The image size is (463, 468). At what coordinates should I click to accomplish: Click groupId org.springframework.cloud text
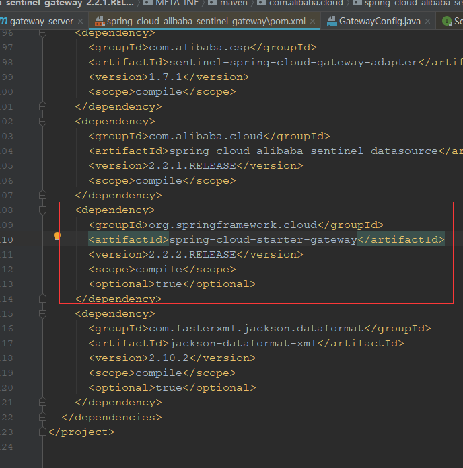[233, 225]
